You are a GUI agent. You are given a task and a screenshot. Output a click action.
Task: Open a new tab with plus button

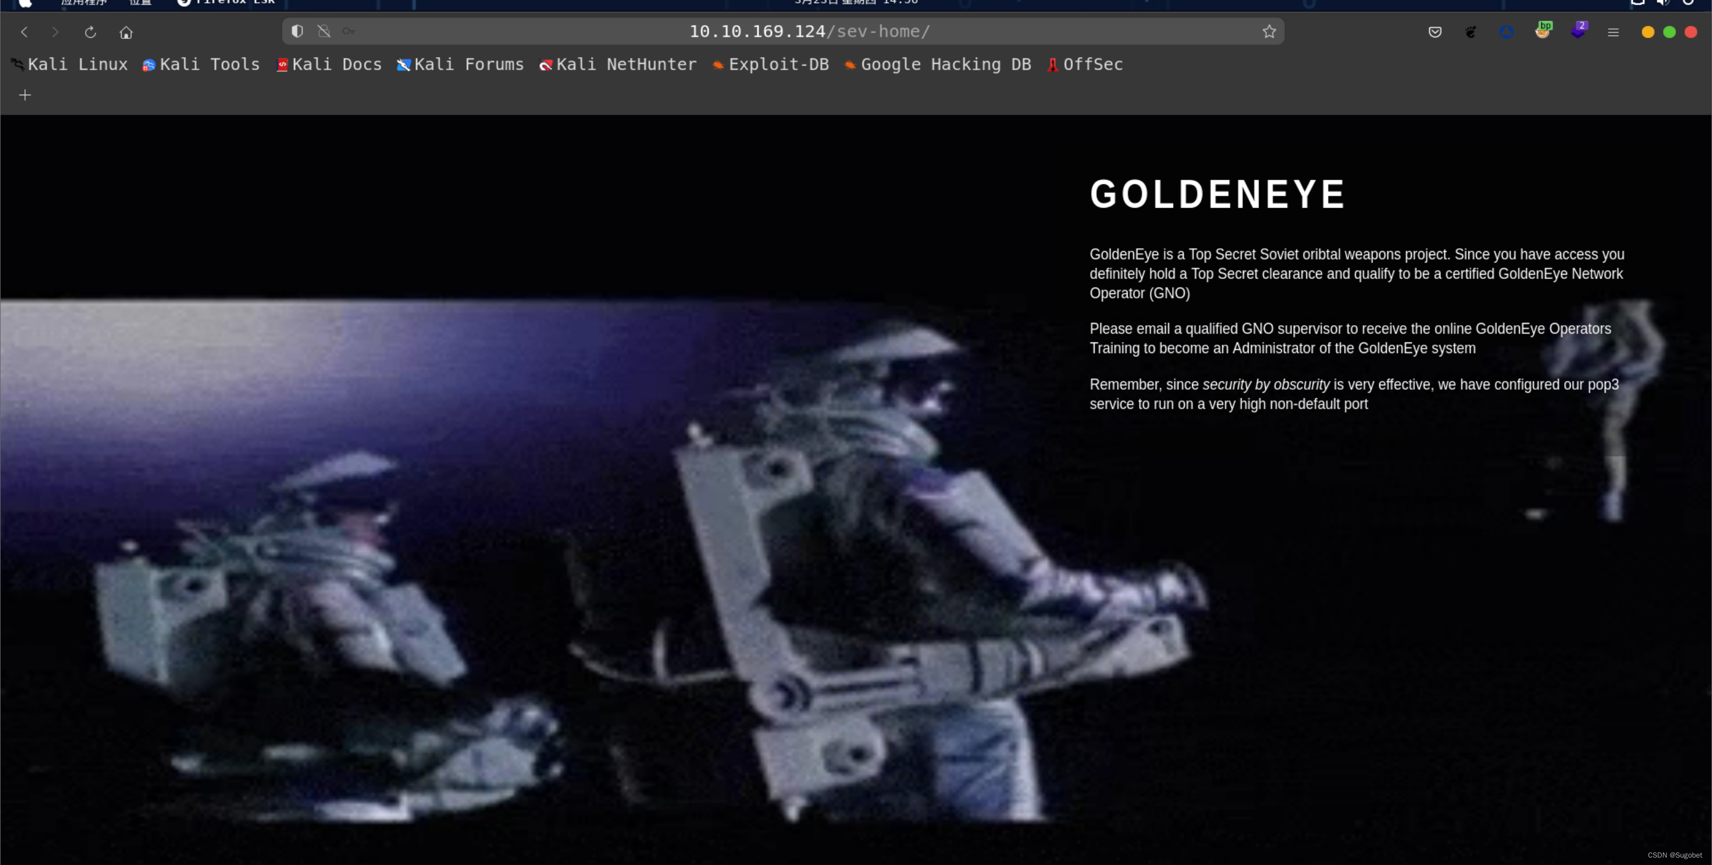tap(25, 95)
